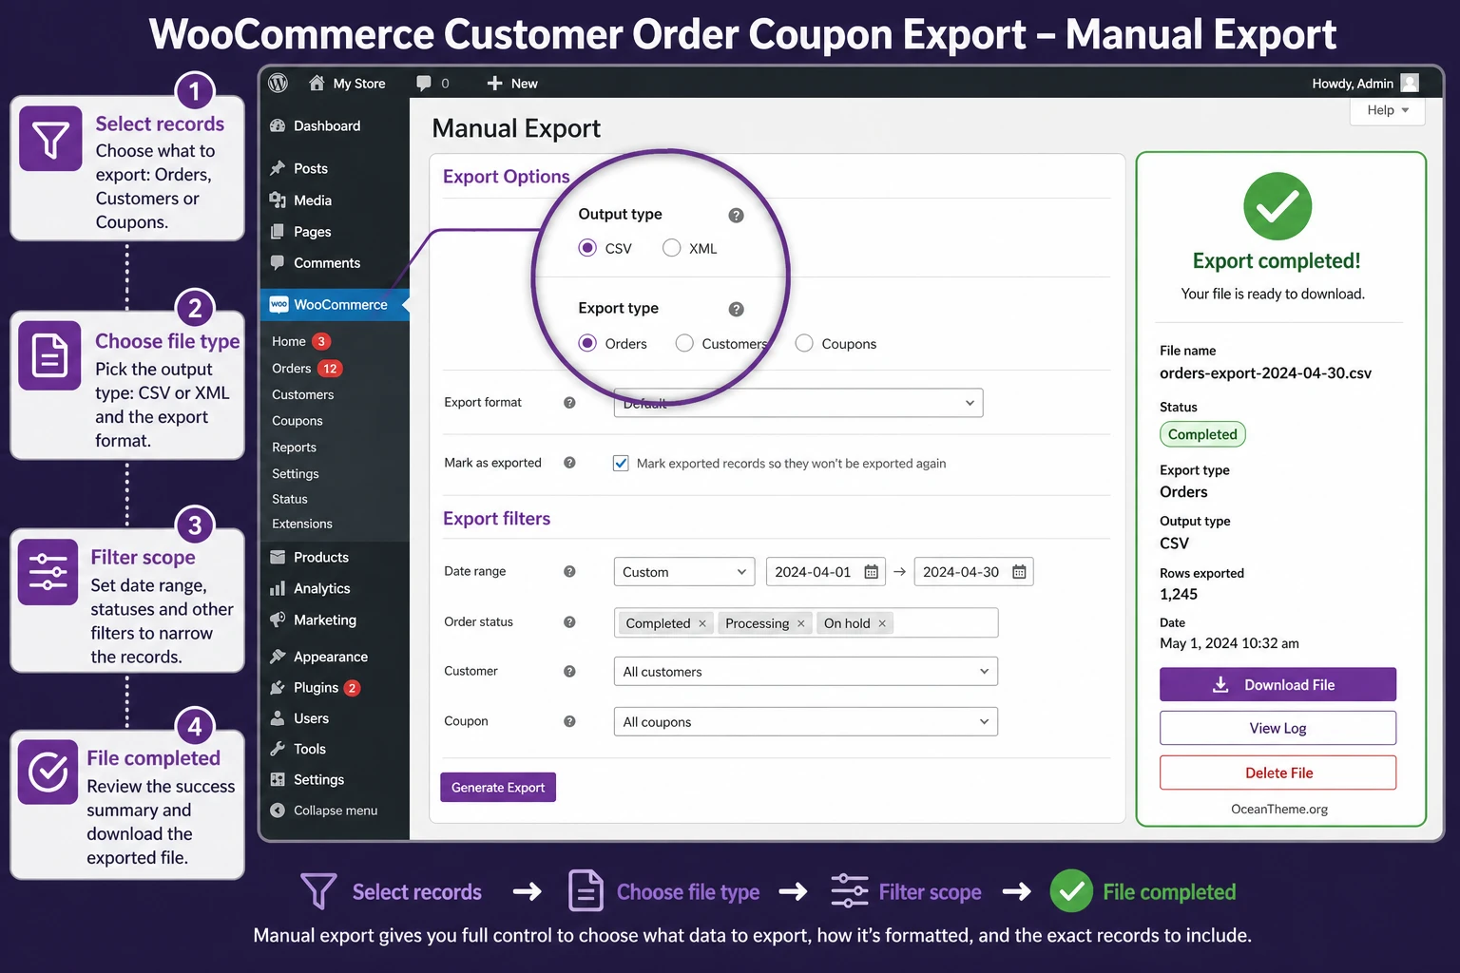This screenshot has width=1460, height=973.
Task: Open WooCommerce Customers submenu item
Action: click(x=303, y=394)
